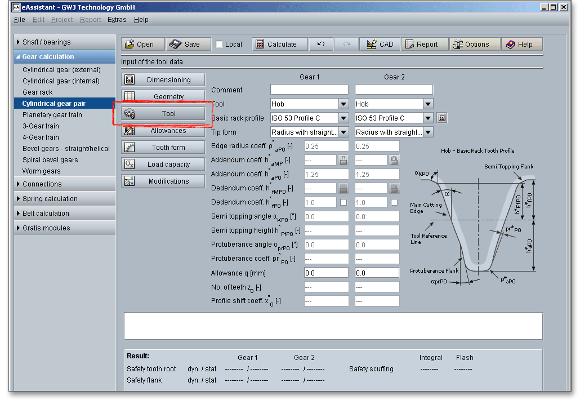Image resolution: width=580 pixels, height=400 pixels.
Task: Open the CAD export button
Action: [380, 45]
